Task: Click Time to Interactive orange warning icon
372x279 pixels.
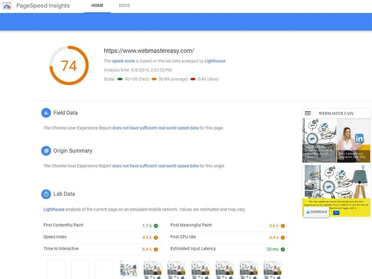Action: 156,249
